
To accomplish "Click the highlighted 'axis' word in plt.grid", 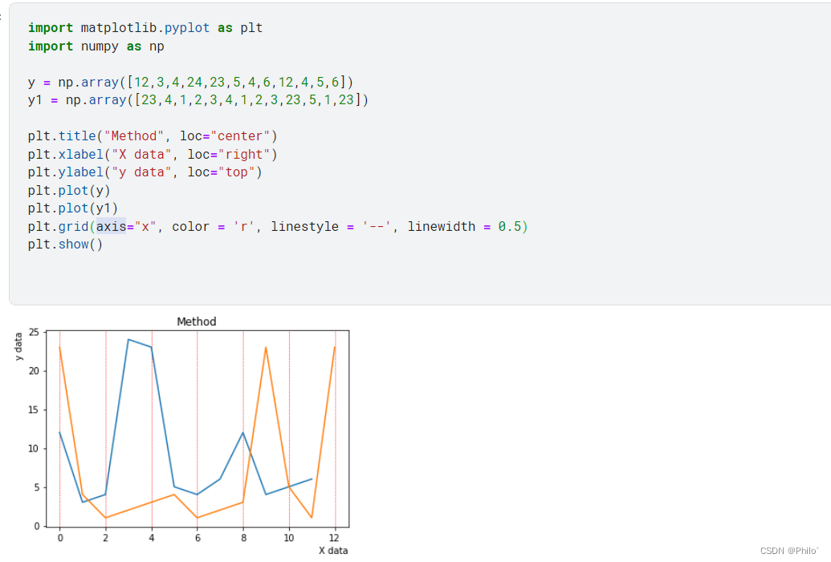I will click(111, 227).
